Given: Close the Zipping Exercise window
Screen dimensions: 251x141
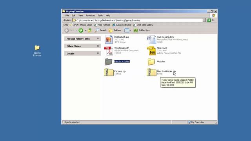Looking at the screenshot, I should point(215,11).
